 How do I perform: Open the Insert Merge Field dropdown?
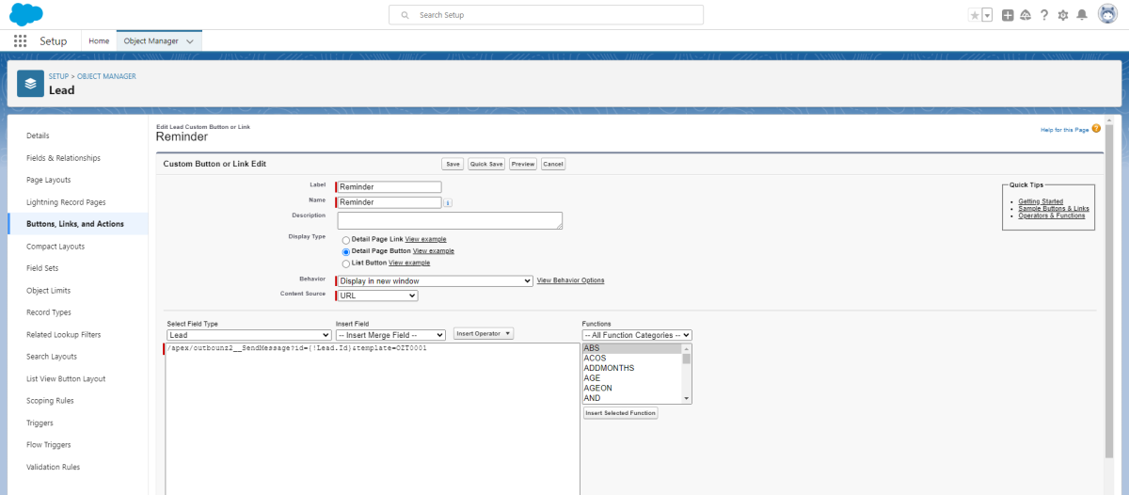390,335
